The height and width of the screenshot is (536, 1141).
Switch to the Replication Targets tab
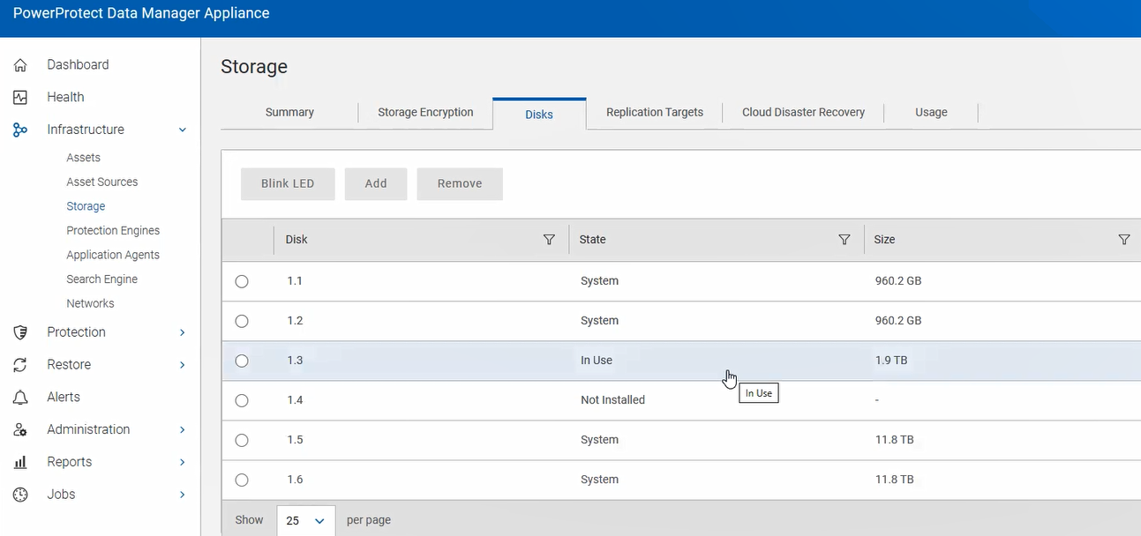pos(654,112)
